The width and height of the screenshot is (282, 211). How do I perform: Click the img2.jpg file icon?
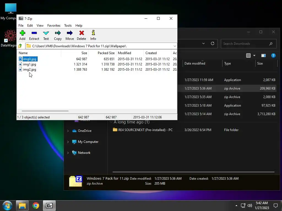20,69
